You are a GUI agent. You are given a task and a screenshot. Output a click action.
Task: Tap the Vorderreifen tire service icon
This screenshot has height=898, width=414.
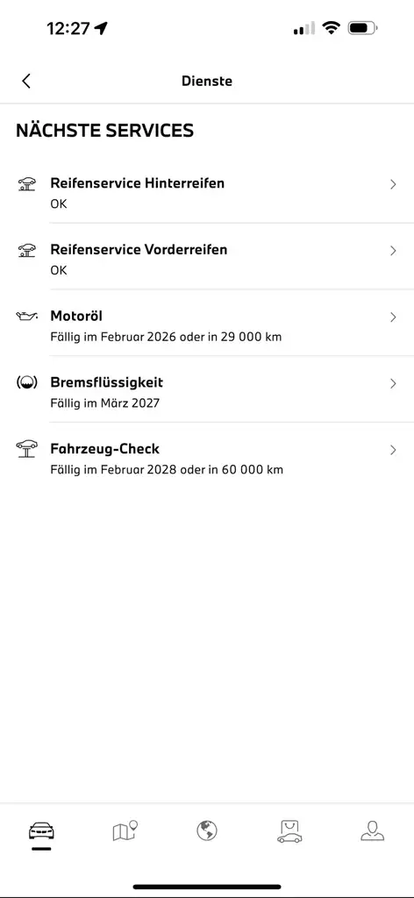(x=27, y=250)
